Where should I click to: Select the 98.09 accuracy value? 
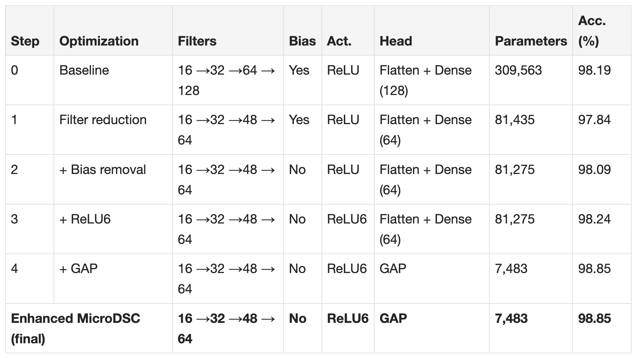[594, 170]
